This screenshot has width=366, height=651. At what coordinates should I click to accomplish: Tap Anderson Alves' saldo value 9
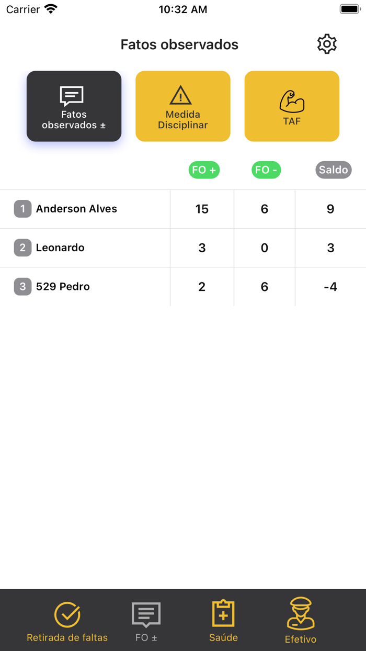(x=330, y=209)
